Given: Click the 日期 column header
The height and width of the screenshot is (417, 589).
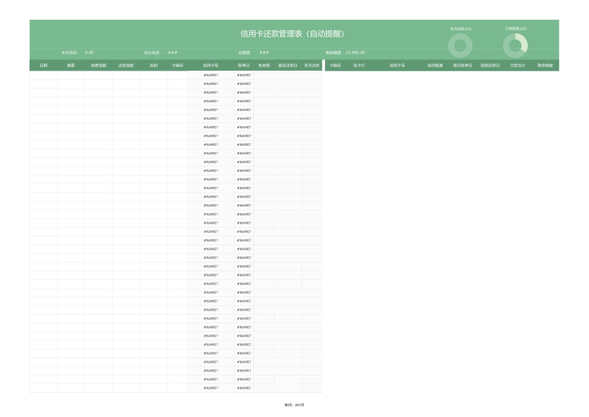Looking at the screenshot, I should click(x=43, y=65).
